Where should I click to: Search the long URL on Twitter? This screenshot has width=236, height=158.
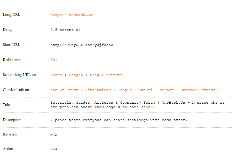pyautogui.click(x=114, y=75)
